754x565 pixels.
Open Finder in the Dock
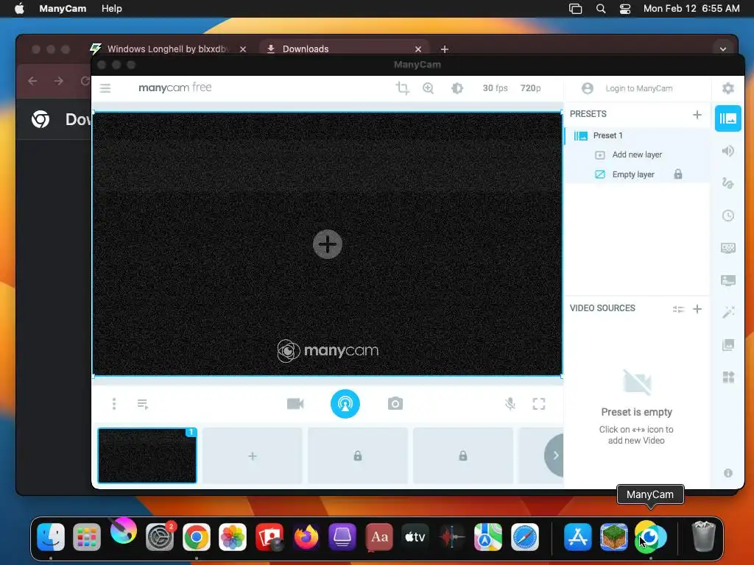click(x=51, y=537)
